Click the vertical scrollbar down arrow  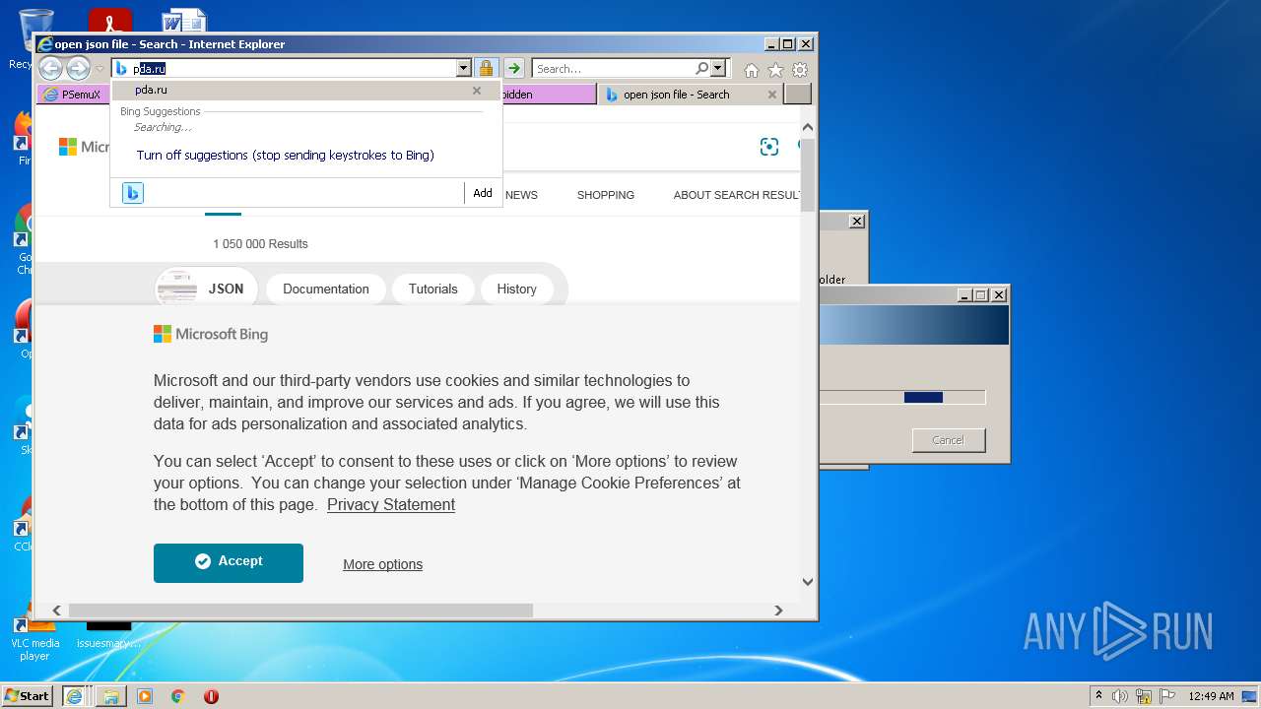pos(808,581)
